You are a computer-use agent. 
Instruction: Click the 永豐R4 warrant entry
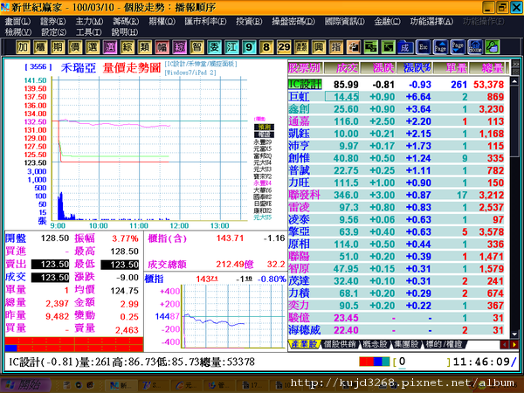(x=263, y=183)
